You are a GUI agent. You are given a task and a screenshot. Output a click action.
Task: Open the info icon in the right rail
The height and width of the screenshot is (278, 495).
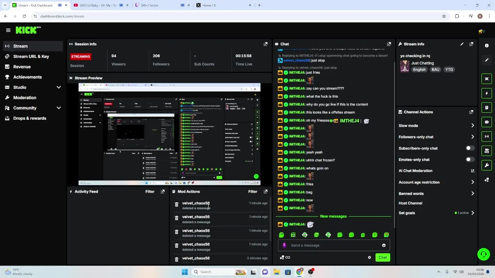[486, 46]
